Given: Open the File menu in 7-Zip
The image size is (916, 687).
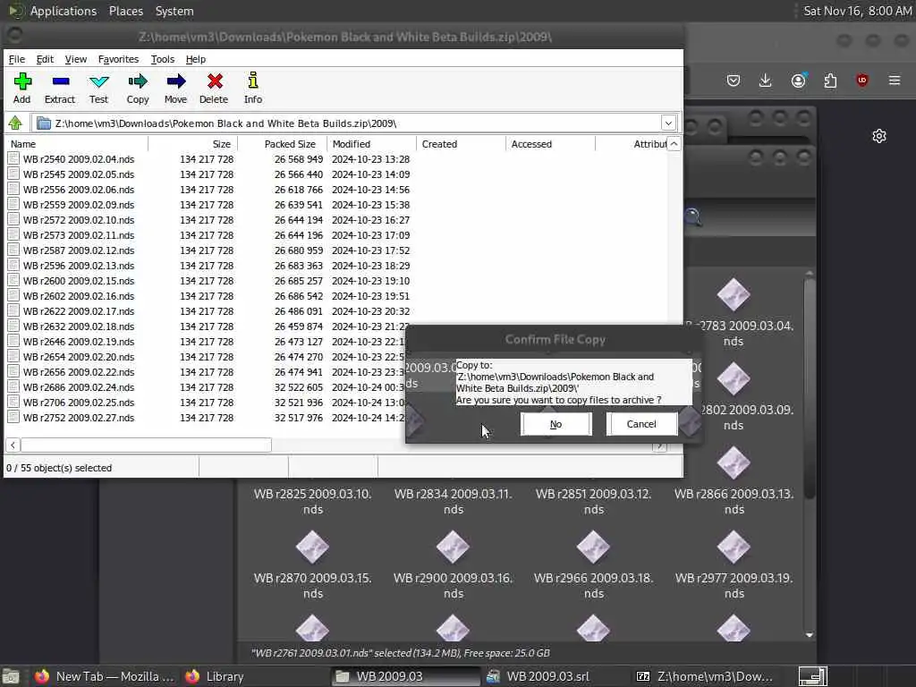Looking at the screenshot, I should pos(17,59).
